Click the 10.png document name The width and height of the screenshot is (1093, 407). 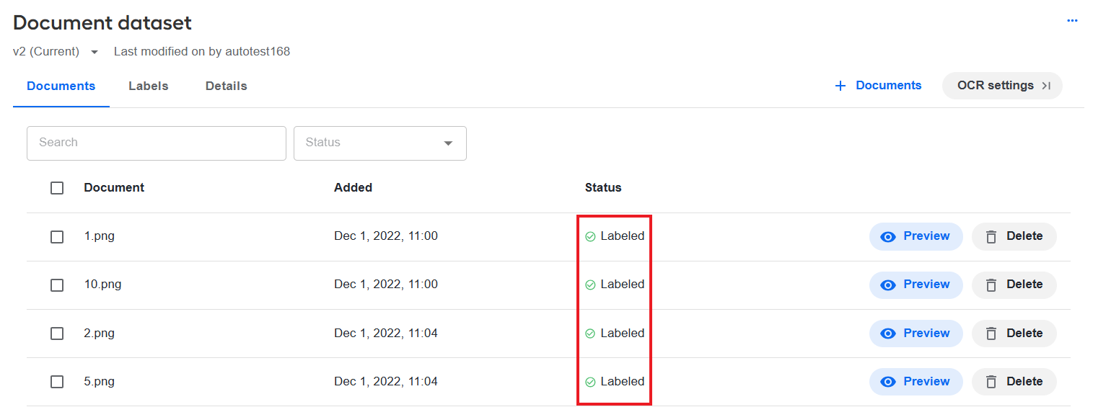point(102,285)
